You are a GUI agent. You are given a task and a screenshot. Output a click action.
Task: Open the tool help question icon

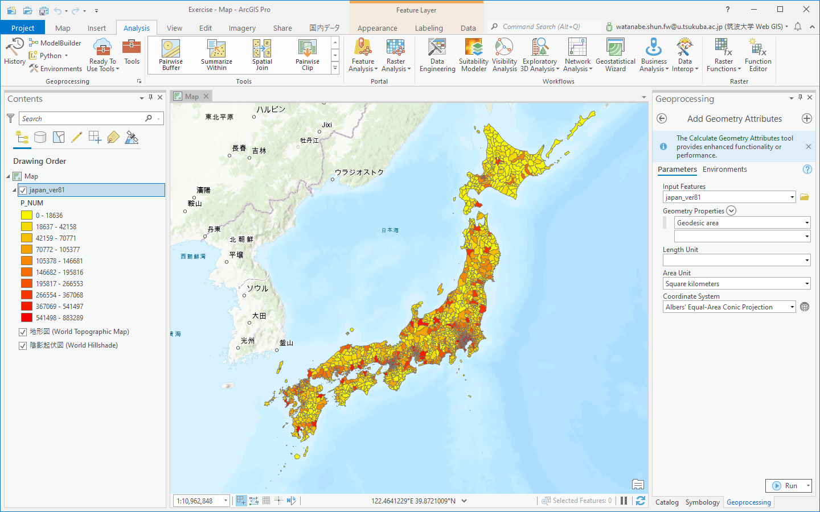pos(807,169)
